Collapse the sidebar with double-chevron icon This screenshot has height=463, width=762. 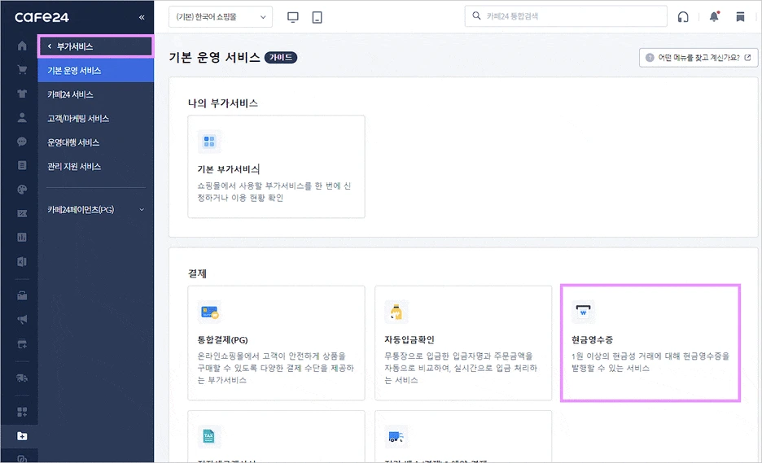(142, 17)
